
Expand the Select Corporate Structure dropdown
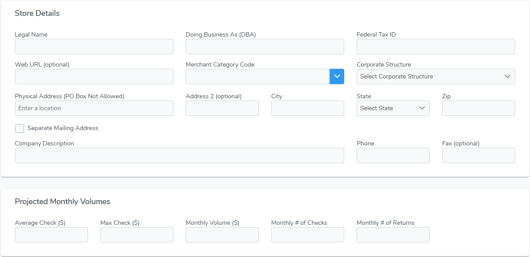click(436, 76)
